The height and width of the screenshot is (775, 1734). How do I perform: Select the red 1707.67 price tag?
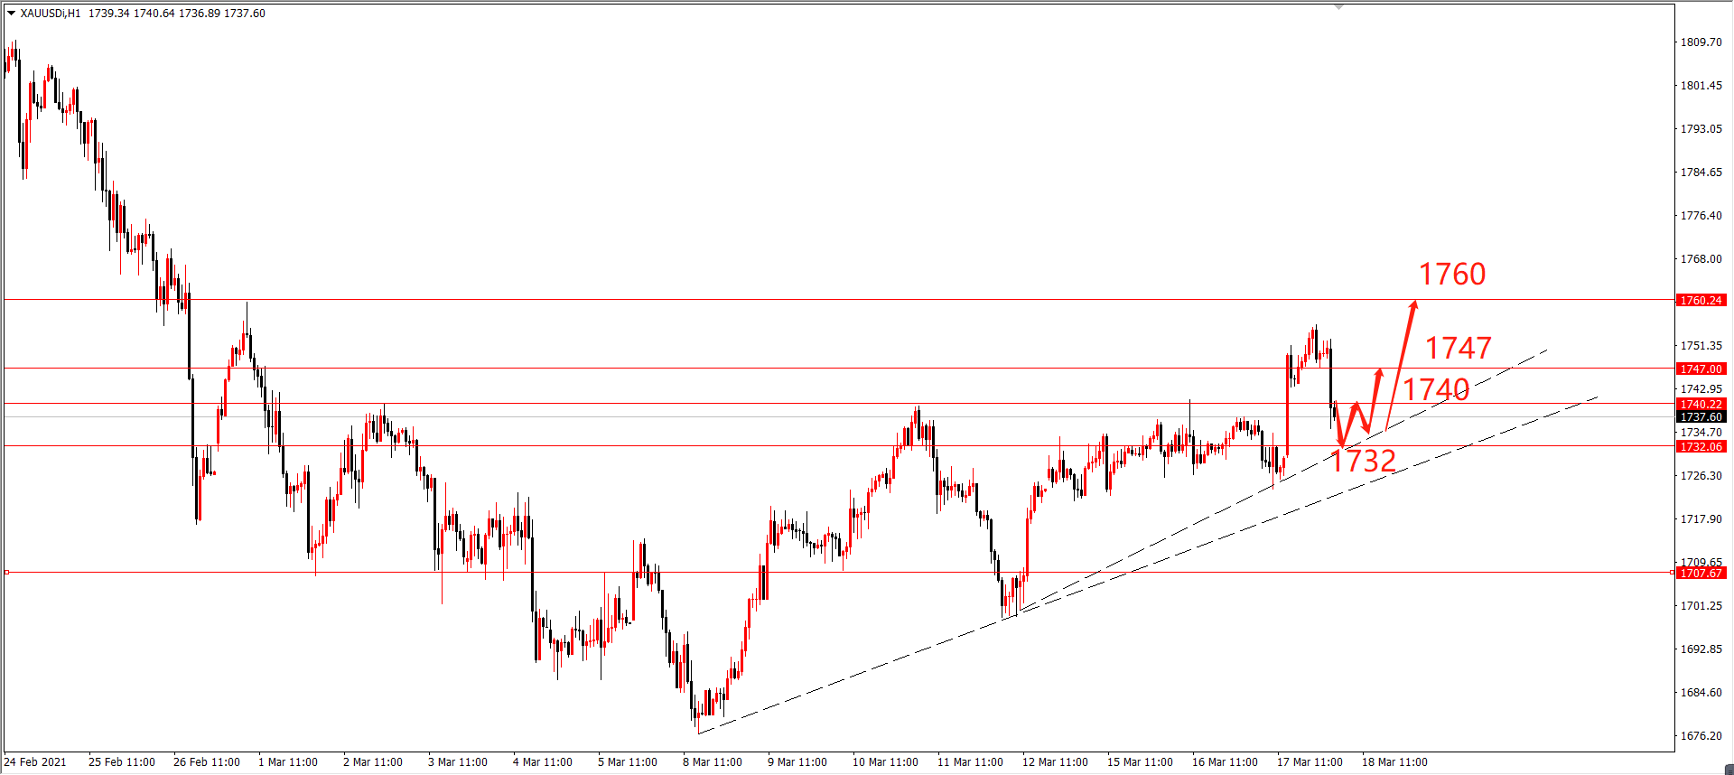pyautogui.click(x=1701, y=573)
